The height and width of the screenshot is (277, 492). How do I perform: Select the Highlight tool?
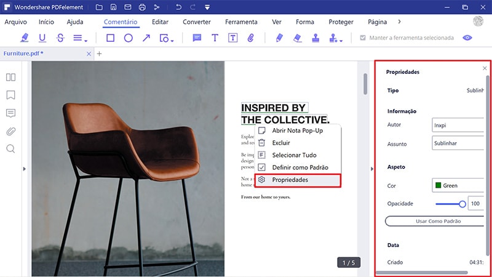coord(24,38)
